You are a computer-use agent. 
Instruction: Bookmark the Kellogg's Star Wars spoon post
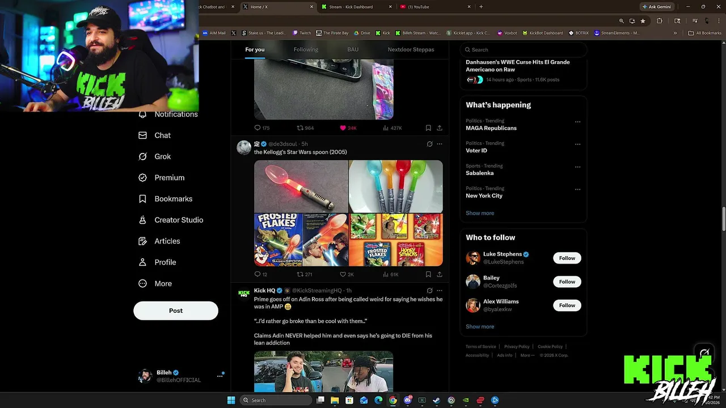pos(428,274)
